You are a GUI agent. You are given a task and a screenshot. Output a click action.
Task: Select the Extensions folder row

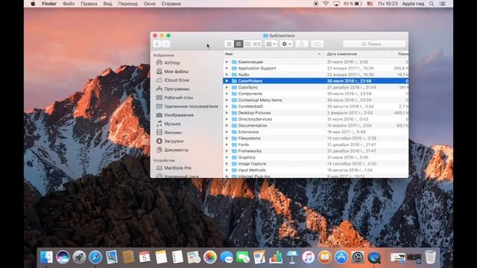(x=315, y=133)
